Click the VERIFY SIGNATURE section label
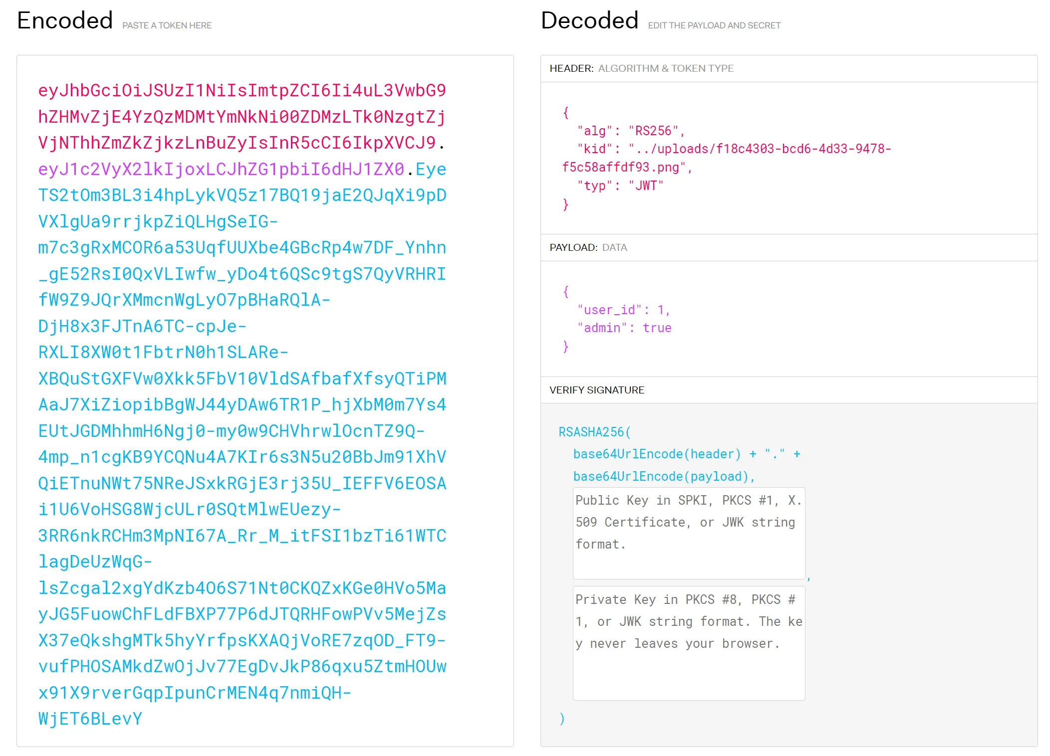Viewport: 1050px width, 756px height. point(597,390)
